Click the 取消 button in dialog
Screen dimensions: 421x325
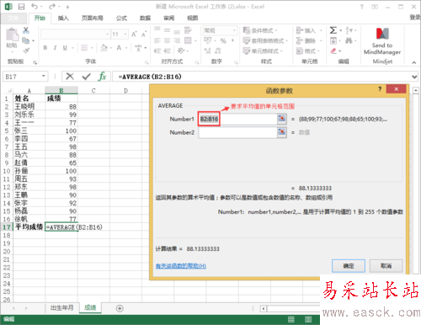(x=386, y=265)
